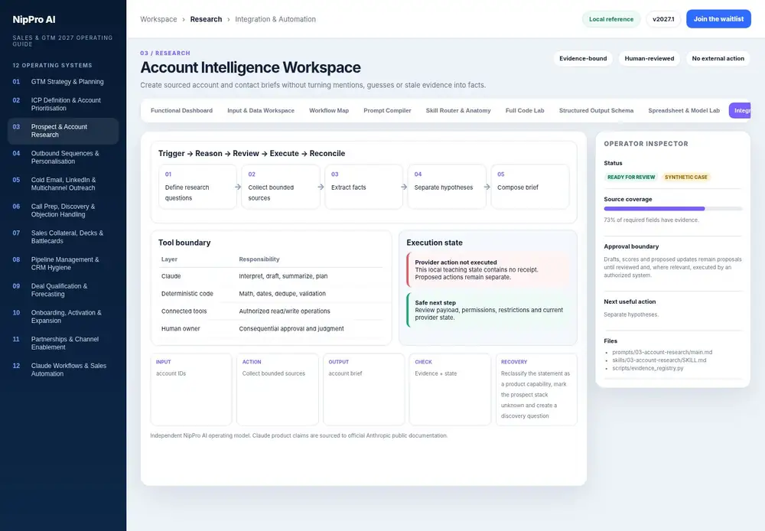Click the READY FOR REVIEW status badge
This screenshot has height=531, width=765.
tap(631, 178)
